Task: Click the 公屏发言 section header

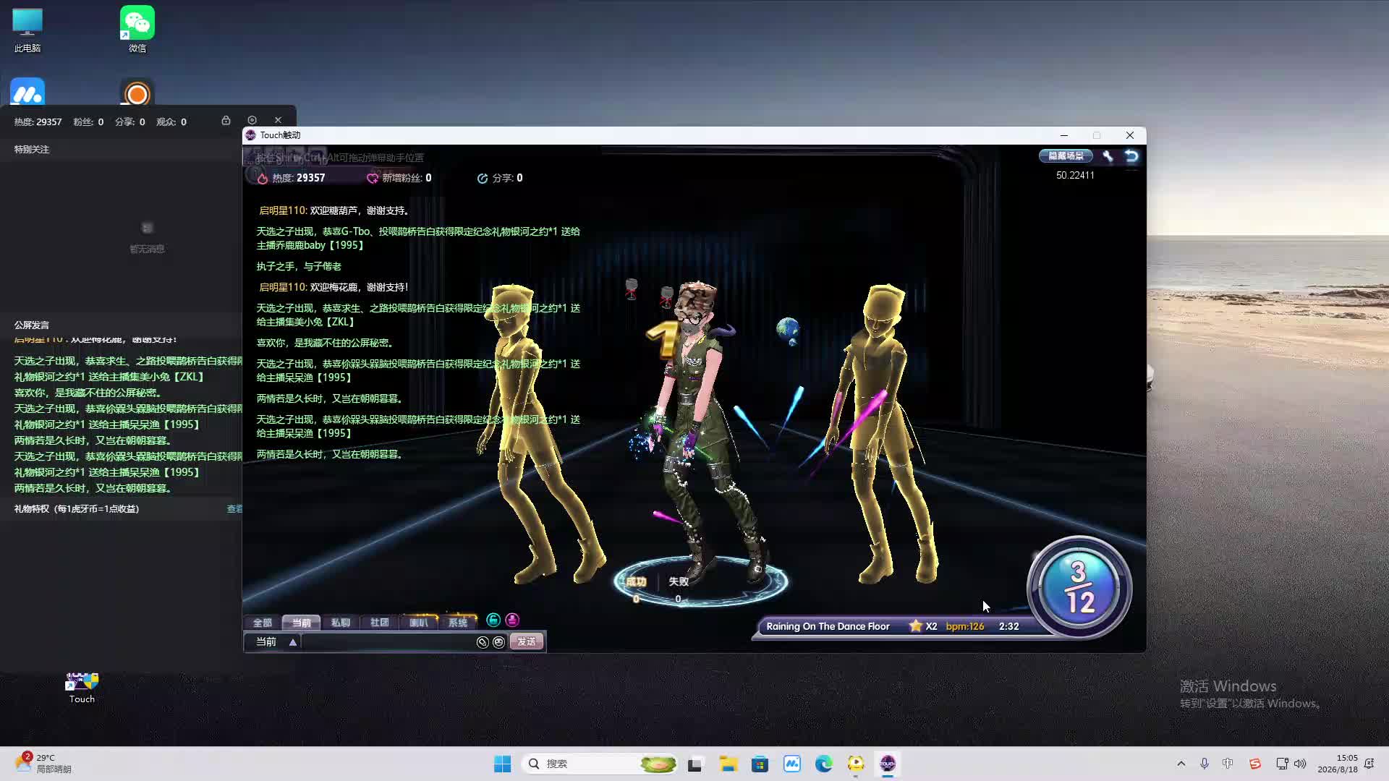Action: pos(32,325)
